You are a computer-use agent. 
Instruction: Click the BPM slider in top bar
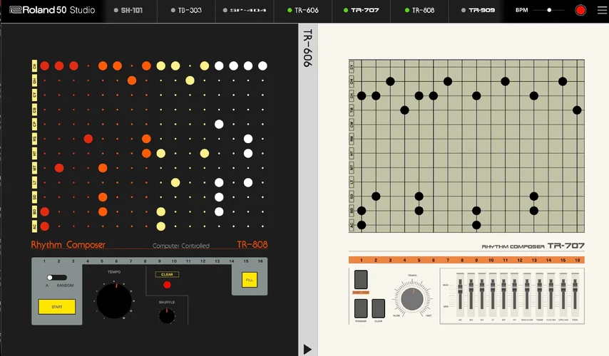pos(549,11)
